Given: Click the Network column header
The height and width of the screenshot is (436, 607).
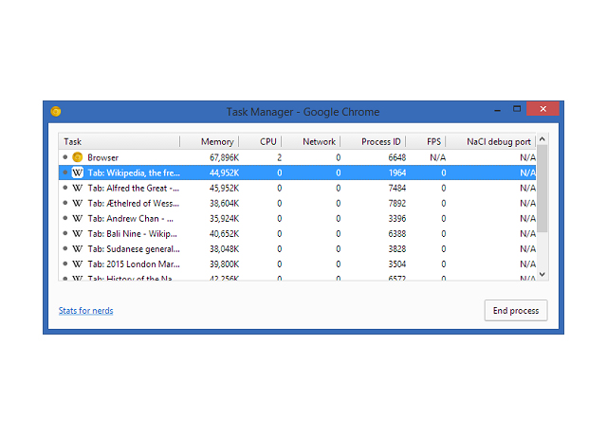Looking at the screenshot, I should coord(315,141).
